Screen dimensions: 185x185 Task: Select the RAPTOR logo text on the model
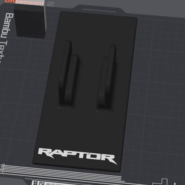click(x=77, y=156)
